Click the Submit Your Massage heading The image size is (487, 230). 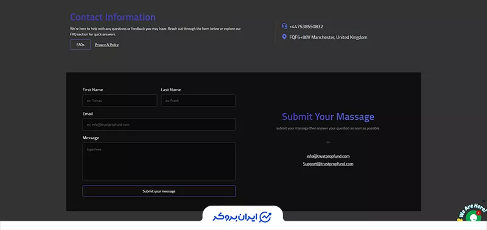pos(328,117)
